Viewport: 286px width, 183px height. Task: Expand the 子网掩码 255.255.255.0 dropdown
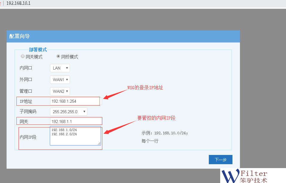69,112
